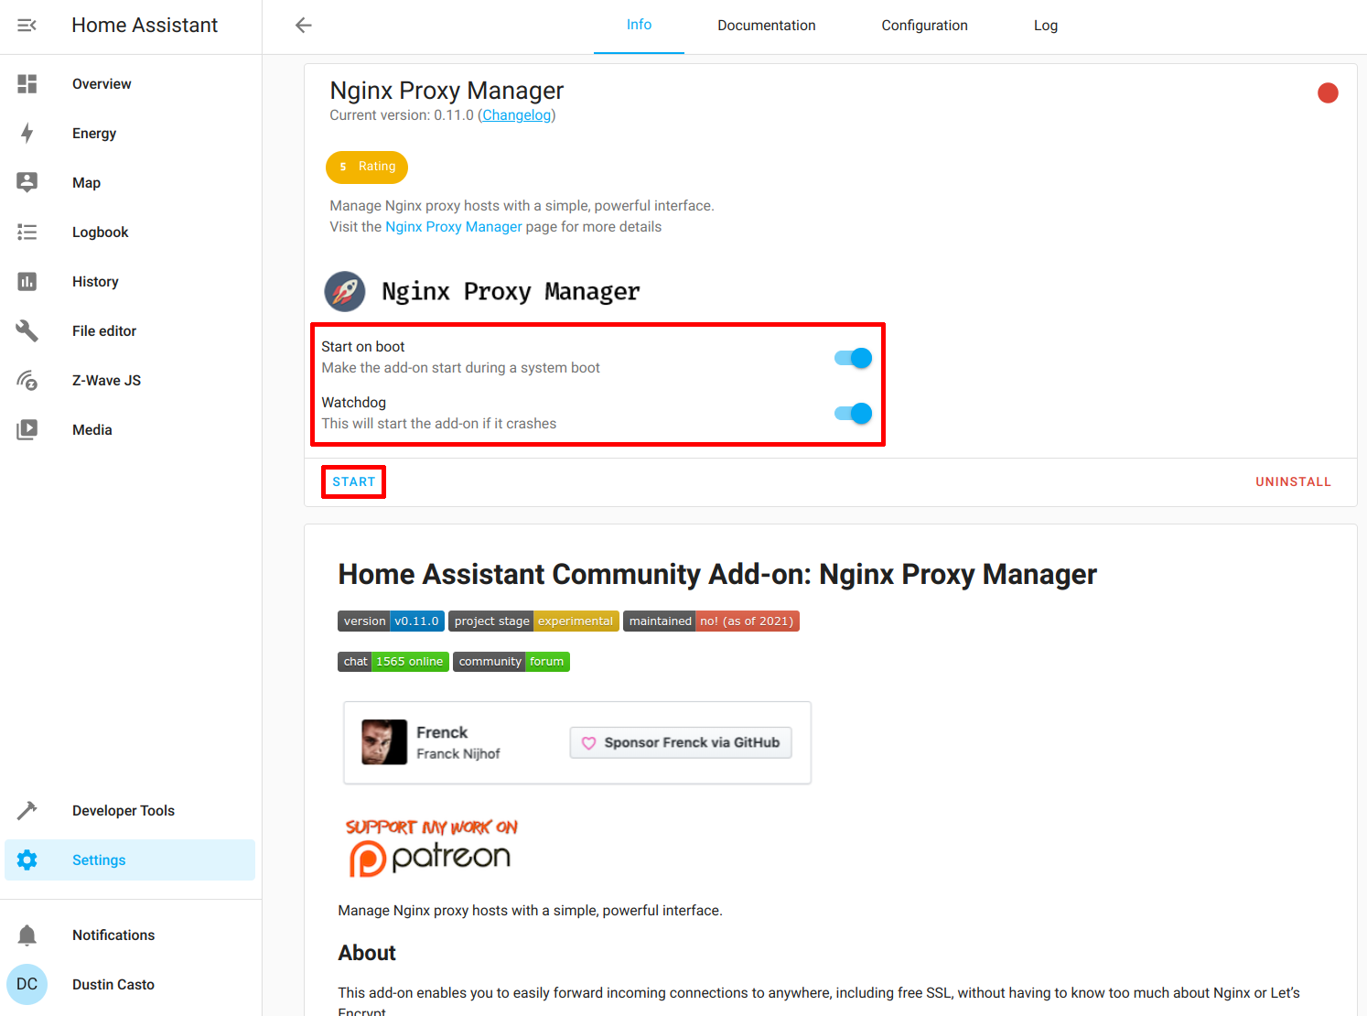Click the Developer Tools hammer icon
The image size is (1367, 1016).
(27, 811)
